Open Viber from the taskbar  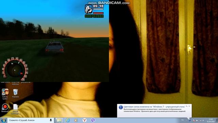point(93,120)
